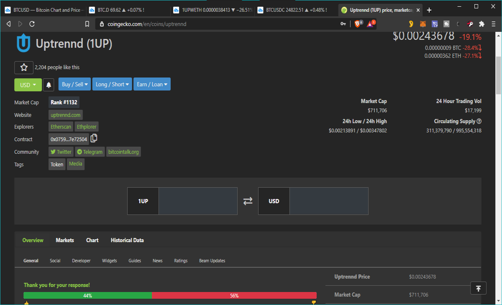Image resolution: width=502 pixels, height=305 pixels.
Task: Copy the contract address with the clipboard icon
Action: pyautogui.click(x=94, y=138)
